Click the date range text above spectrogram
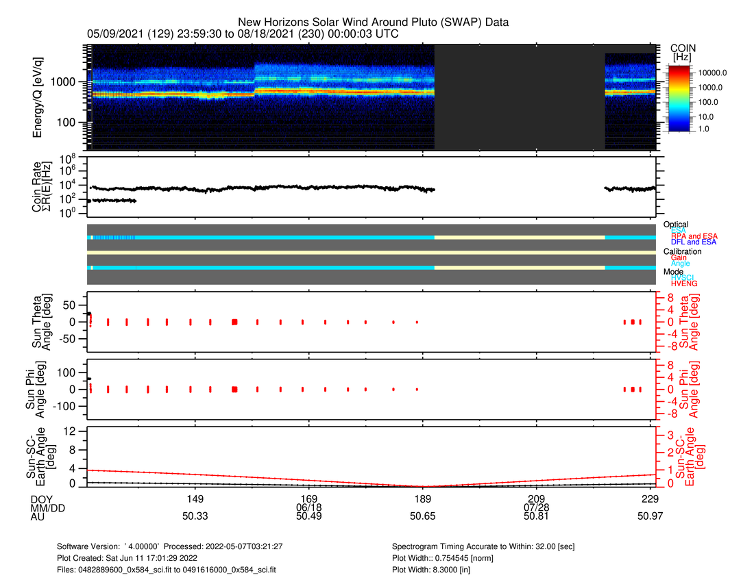Image resolution: width=754 pixels, height=582 pixels. 243,34
